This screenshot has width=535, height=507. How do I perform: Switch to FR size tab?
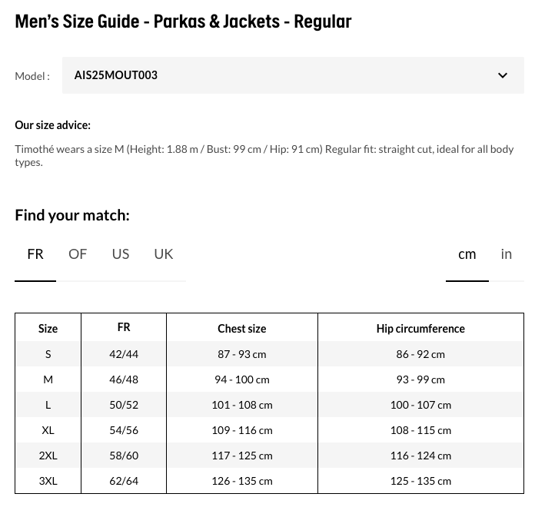click(x=35, y=254)
